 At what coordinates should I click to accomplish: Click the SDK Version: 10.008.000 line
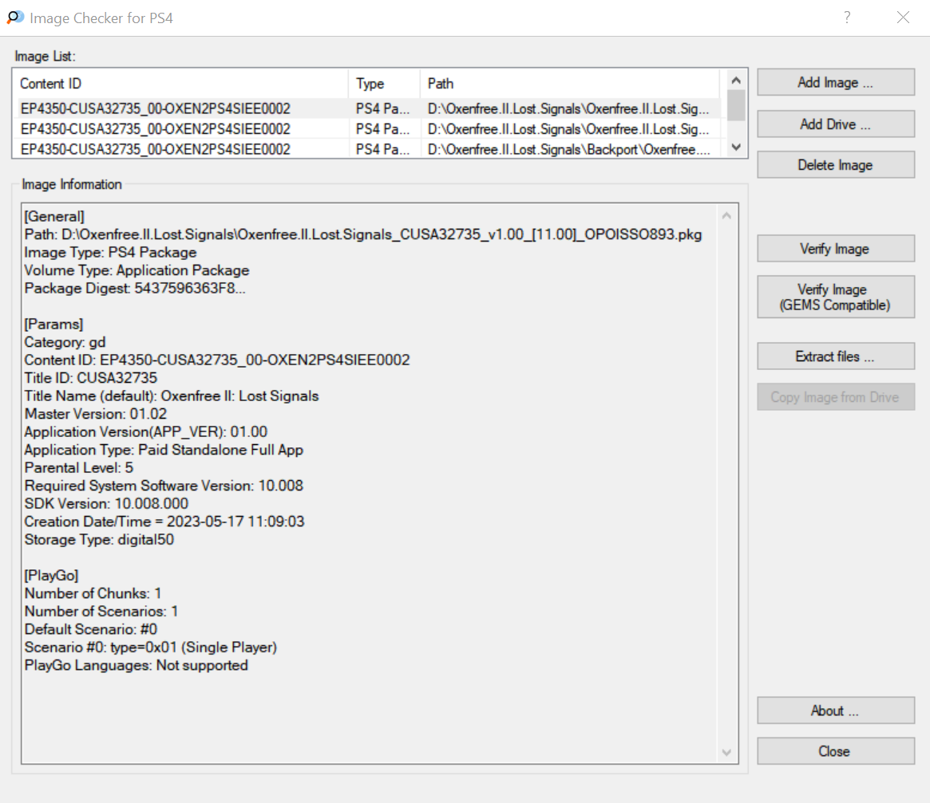[x=106, y=504]
